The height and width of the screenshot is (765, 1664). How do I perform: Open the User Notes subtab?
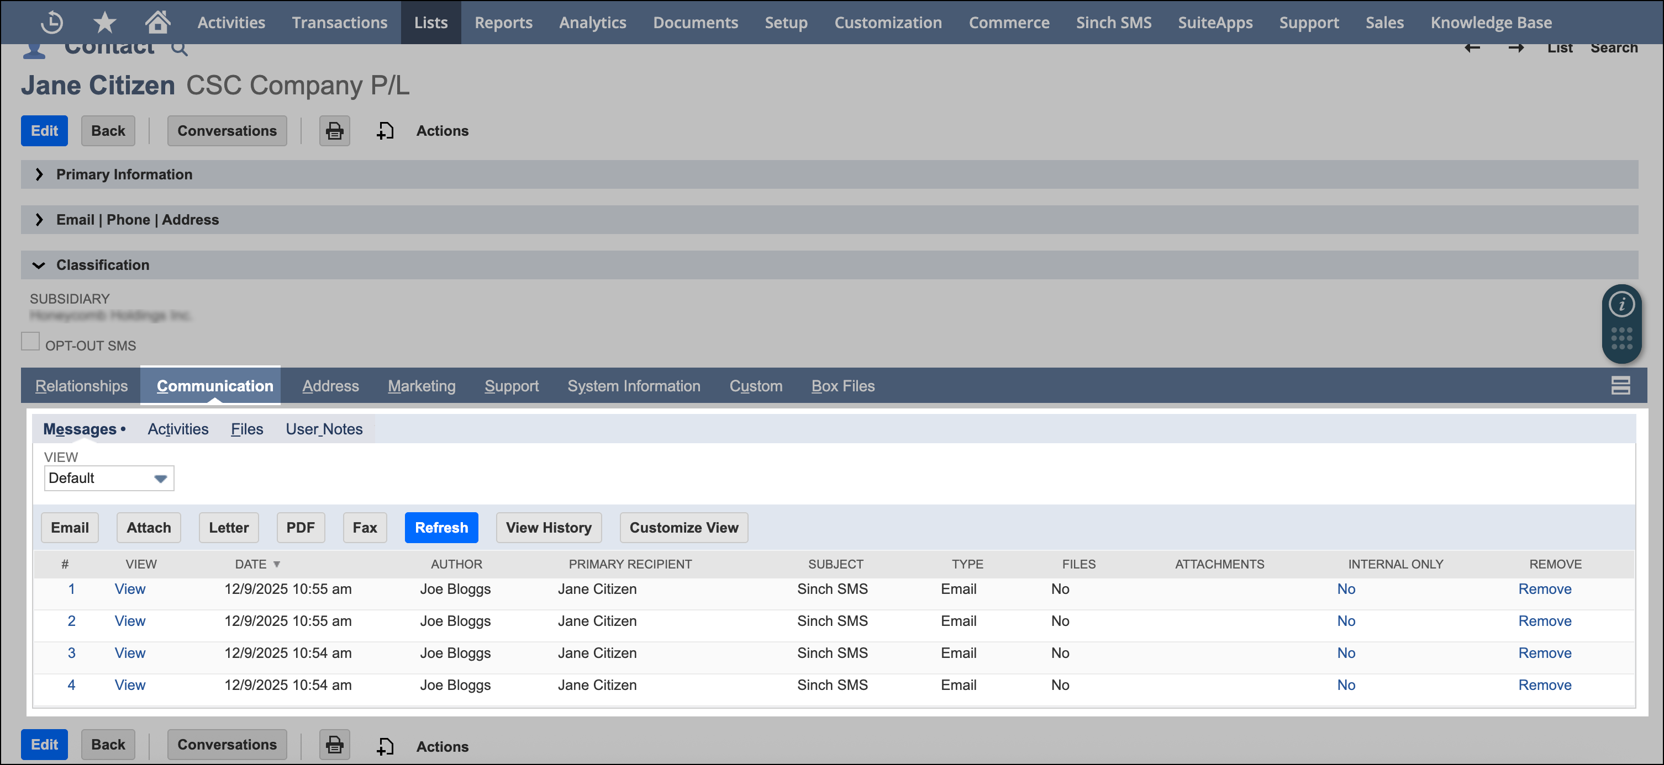click(x=324, y=429)
